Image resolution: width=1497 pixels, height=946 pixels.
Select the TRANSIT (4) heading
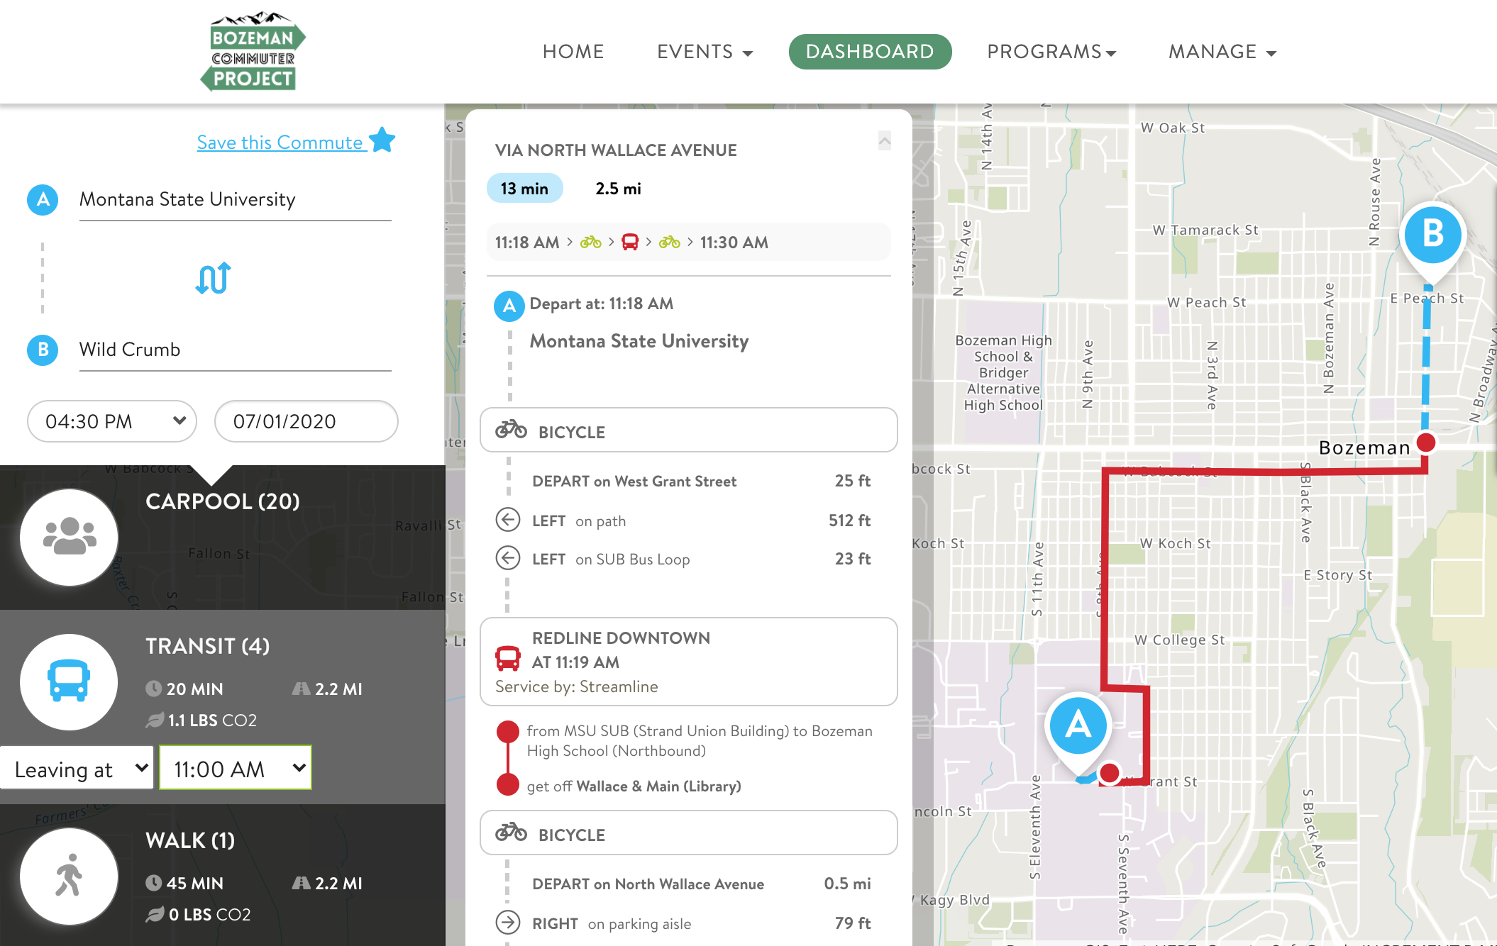click(208, 646)
